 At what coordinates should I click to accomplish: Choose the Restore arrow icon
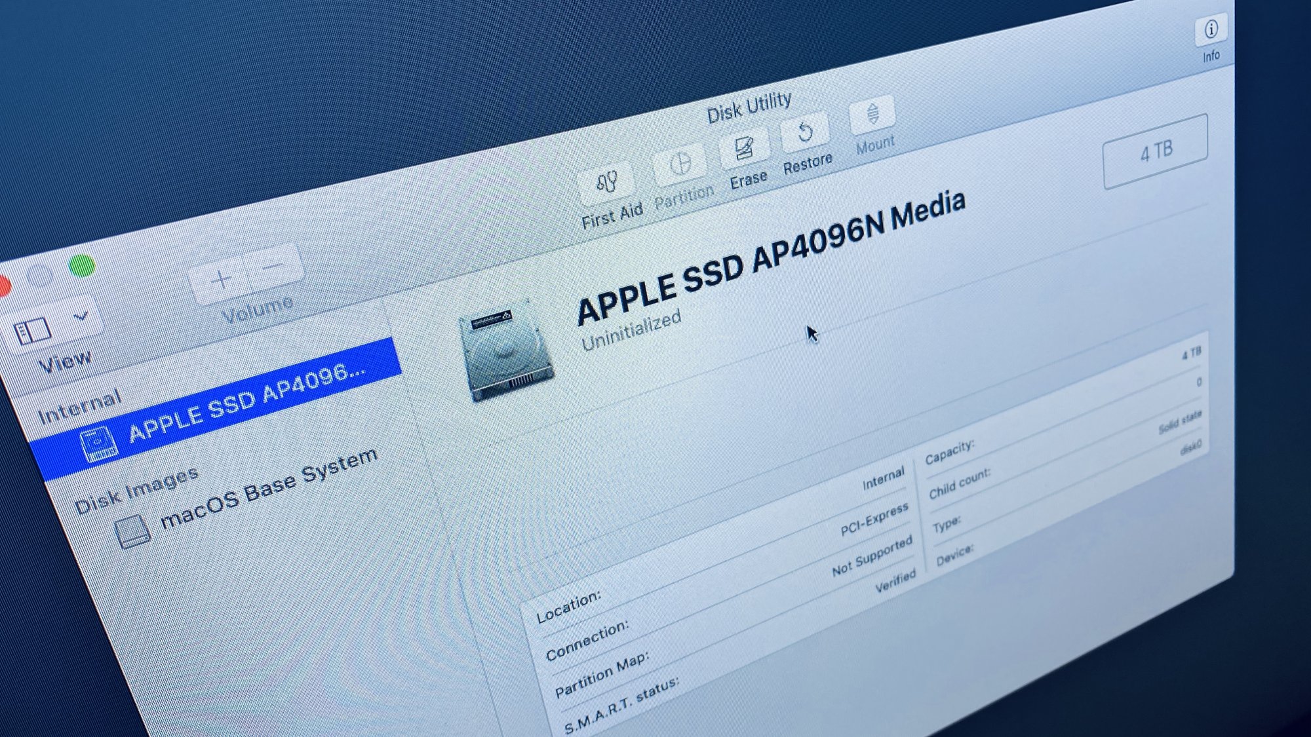point(805,132)
